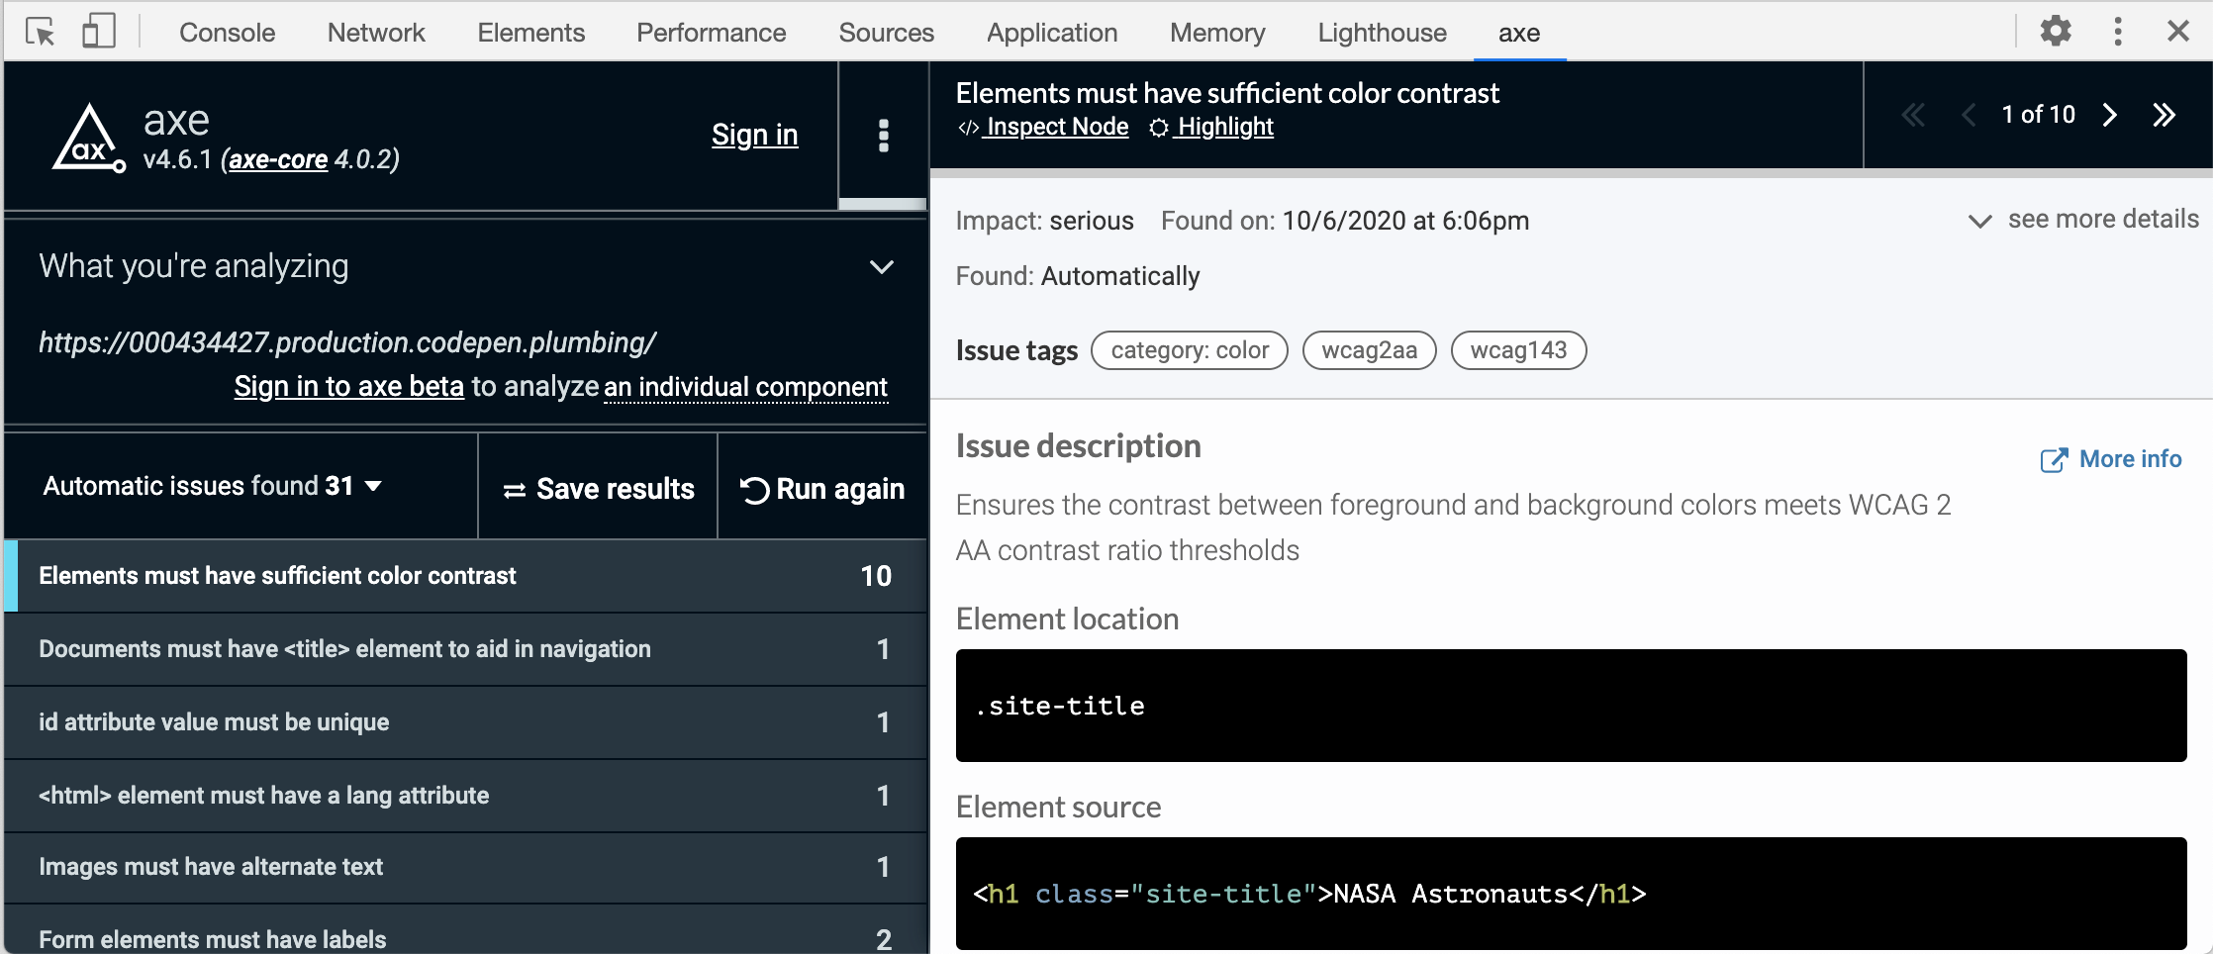Open the More info link

[2111, 459]
